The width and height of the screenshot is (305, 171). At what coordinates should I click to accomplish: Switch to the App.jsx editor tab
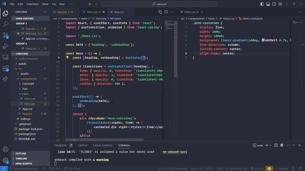pyautogui.click(x=65, y=12)
